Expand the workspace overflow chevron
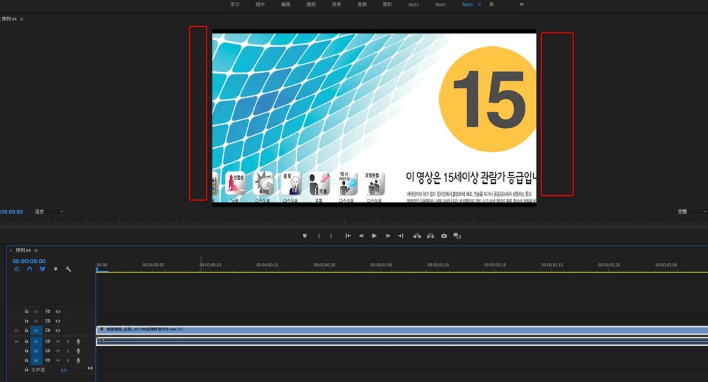The image size is (708, 382). point(522,4)
